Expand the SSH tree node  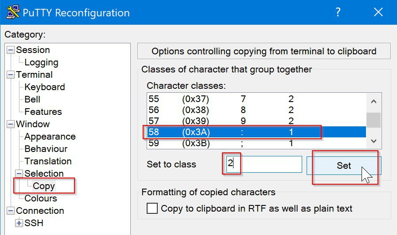click(x=19, y=223)
